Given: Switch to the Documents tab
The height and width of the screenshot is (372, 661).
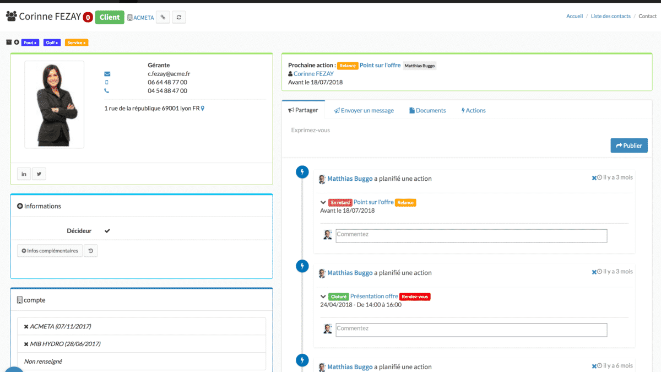Looking at the screenshot, I should 427,110.
